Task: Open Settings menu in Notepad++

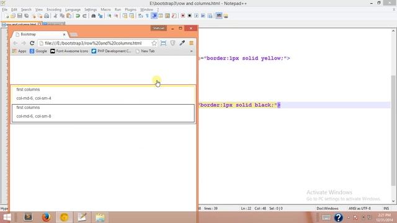Action: 91,9
